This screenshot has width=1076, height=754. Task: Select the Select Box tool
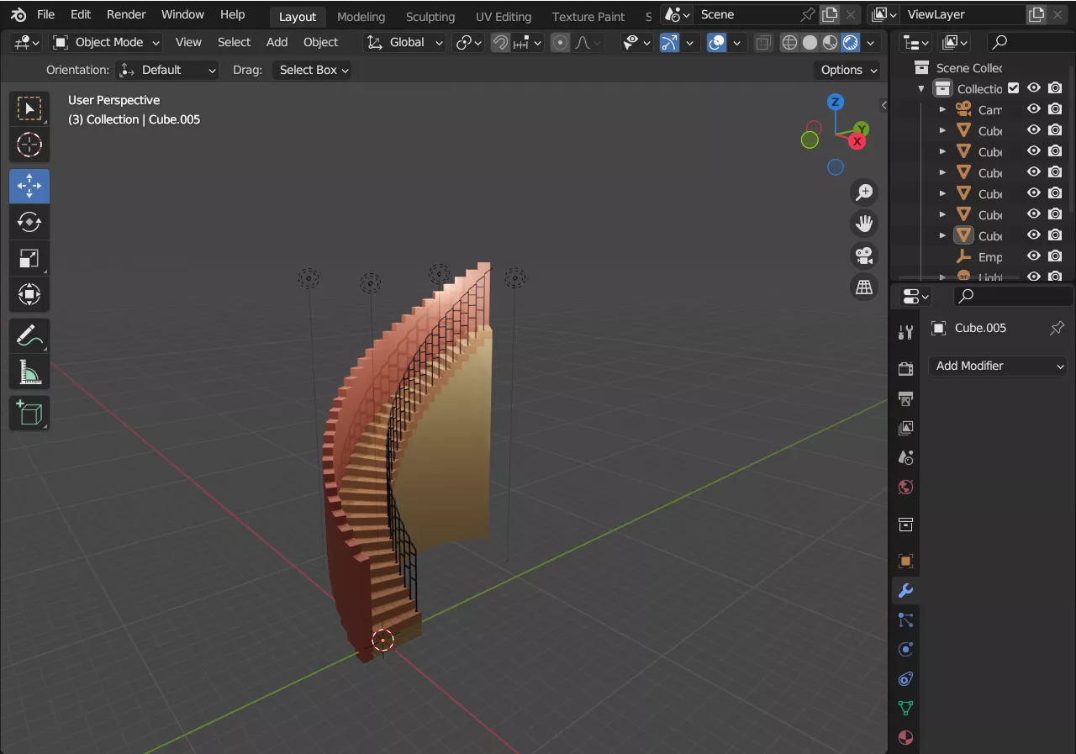click(29, 109)
